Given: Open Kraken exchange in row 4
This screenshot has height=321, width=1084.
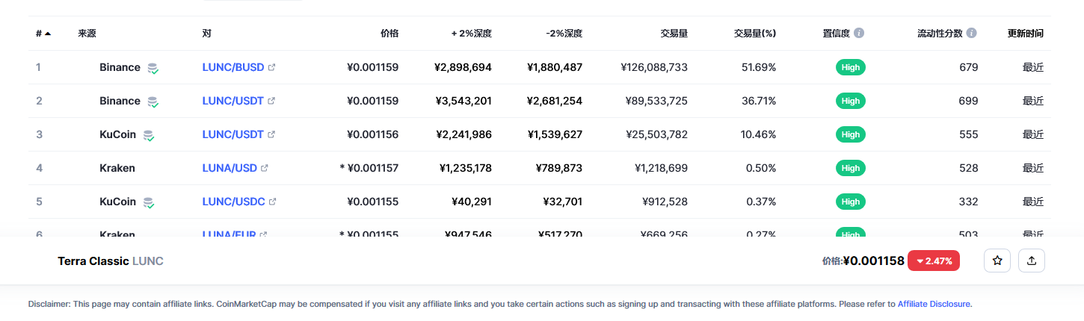Looking at the screenshot, I should coord(117,168).
